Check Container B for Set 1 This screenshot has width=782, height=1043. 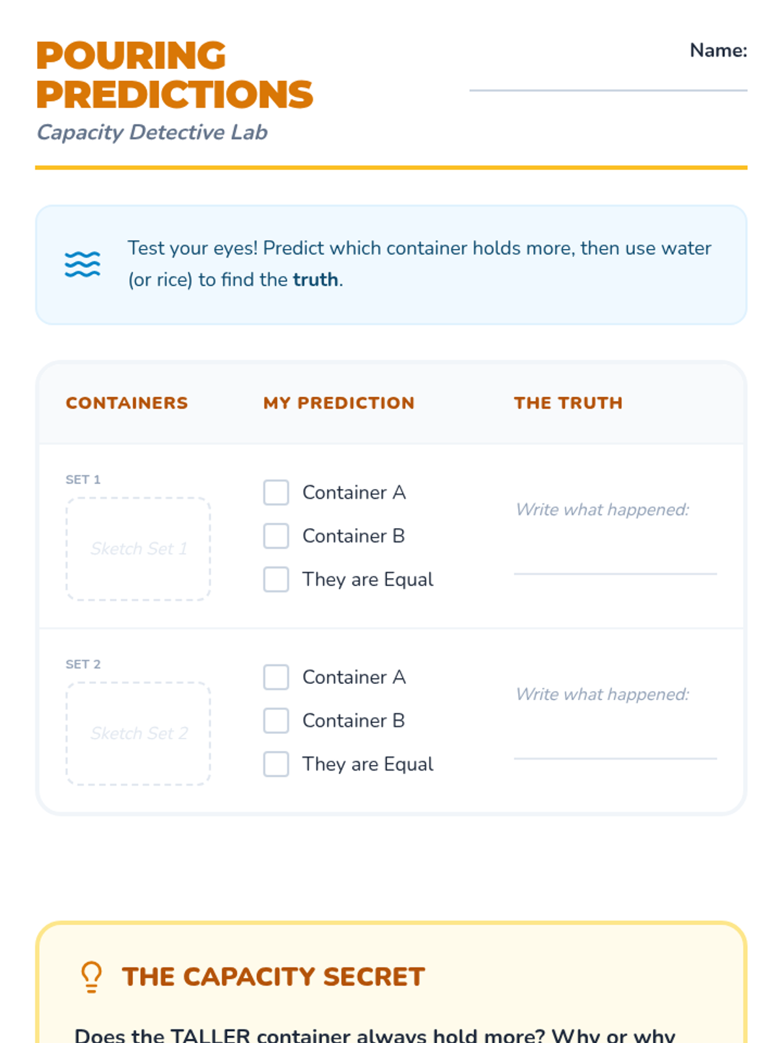click(276, 536)
